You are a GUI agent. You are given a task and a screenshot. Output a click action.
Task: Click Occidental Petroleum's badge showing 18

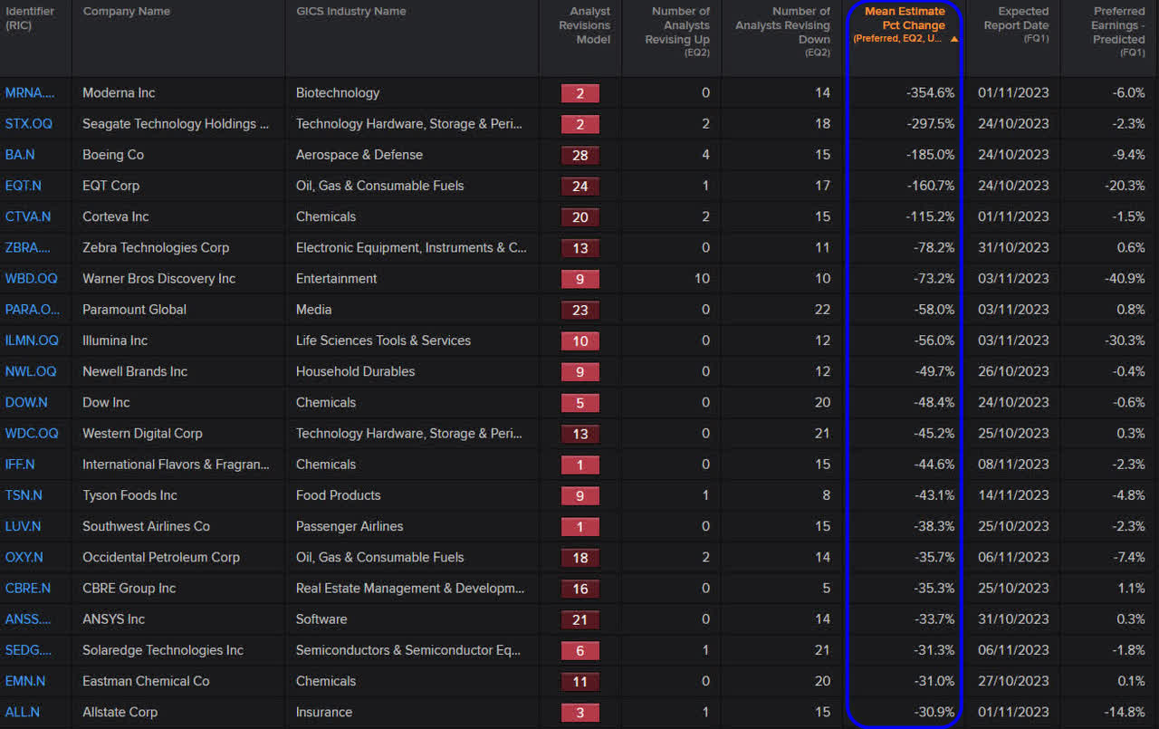coord(579,558)
